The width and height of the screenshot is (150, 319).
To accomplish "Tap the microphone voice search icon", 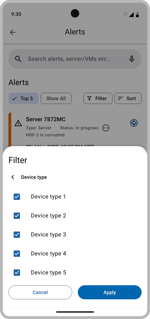I will click(x=132, y=59).
